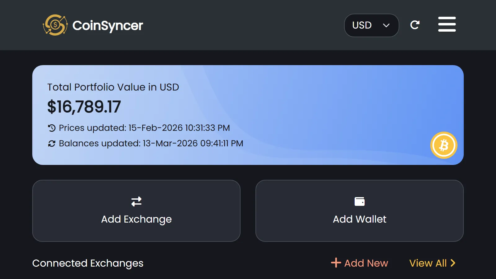Viewport: 496px width, 279px height.
Task: Click the Balances updated timestamp text
Action: (151, 144)
